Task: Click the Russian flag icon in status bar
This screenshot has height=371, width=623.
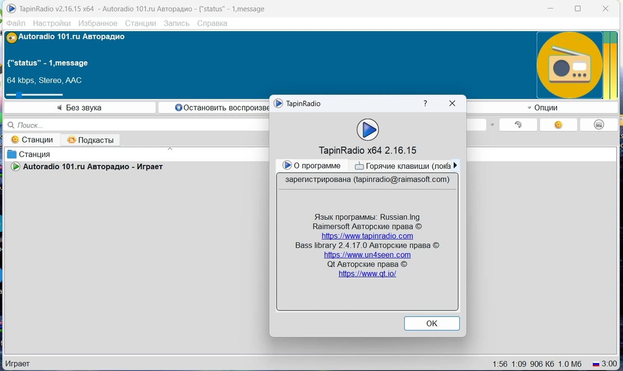Action: tap(596, 364)
